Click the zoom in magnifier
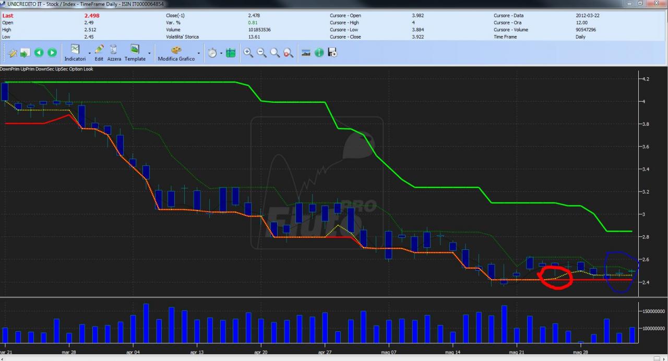 point(248,52)
